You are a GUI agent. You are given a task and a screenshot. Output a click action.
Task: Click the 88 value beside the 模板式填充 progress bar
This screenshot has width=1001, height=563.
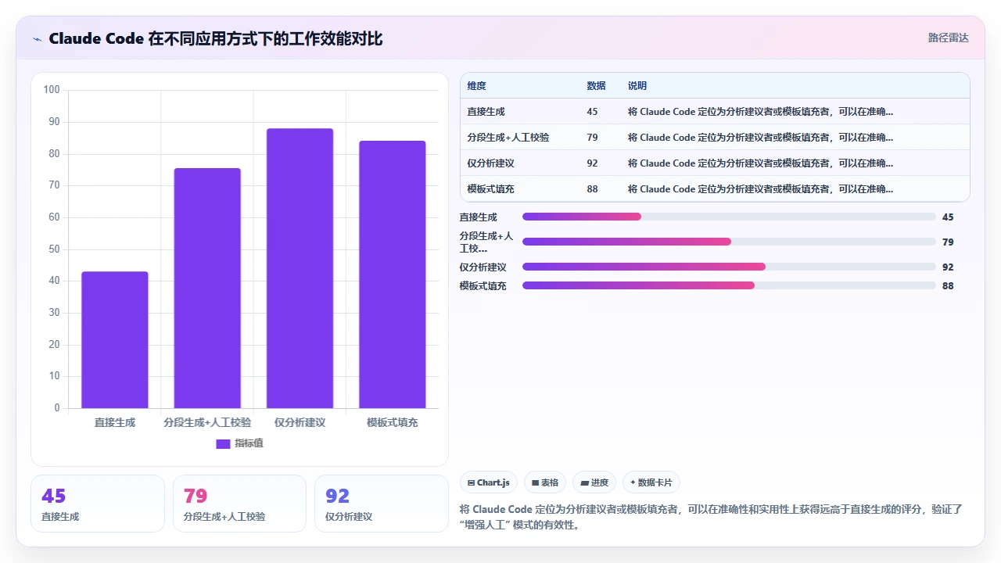pyautogui.click(x=948, y=286)
